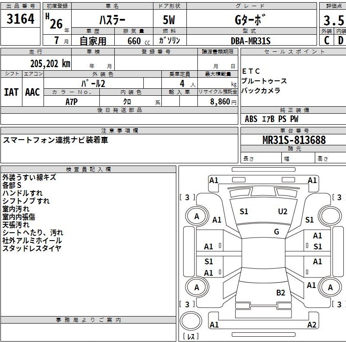The width and height of the screenshot is (346, 342).
Task: Select the grade Gターボ
Action: pos(250,20)
